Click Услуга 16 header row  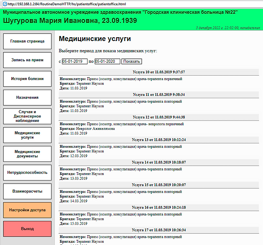click(159, 207)
